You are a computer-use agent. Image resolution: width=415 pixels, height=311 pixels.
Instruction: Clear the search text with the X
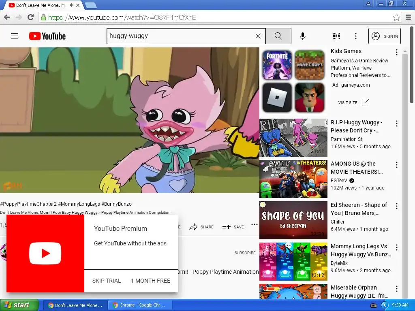click(x=258, y=36)
